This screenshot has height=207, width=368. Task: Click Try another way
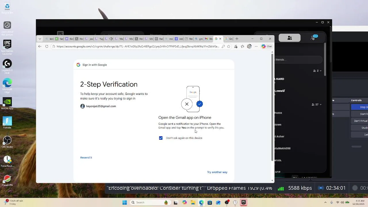click(217, 172)
